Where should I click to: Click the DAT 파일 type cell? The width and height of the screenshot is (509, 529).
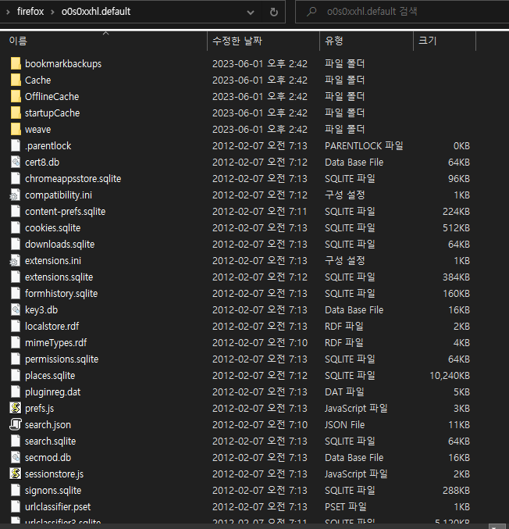tap(344, 392)
